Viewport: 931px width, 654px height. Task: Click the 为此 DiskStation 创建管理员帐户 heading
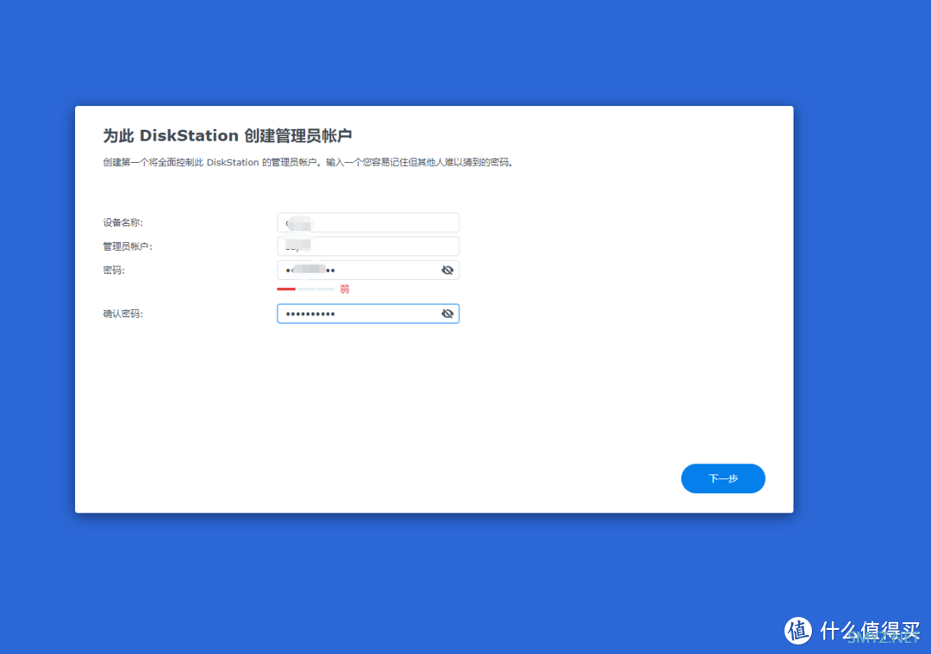[x=228, y=136]
